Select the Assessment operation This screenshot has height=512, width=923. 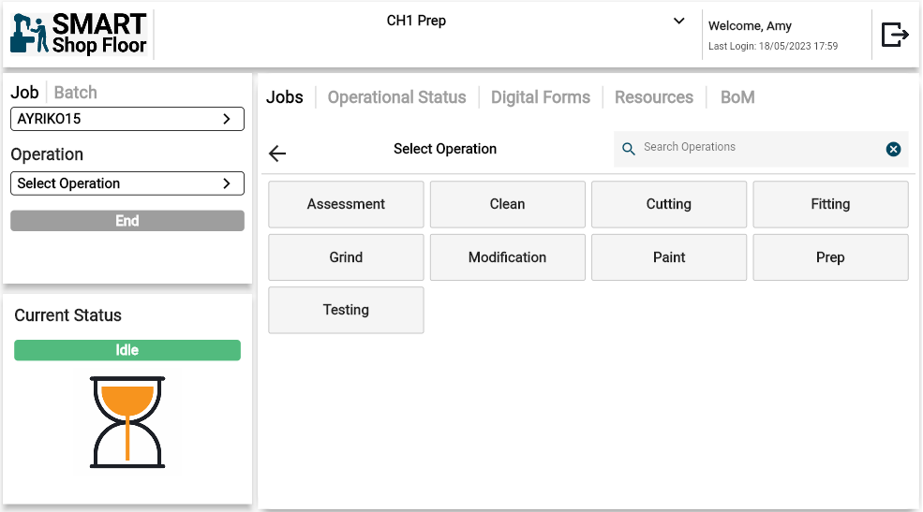[x=346, y=204]
